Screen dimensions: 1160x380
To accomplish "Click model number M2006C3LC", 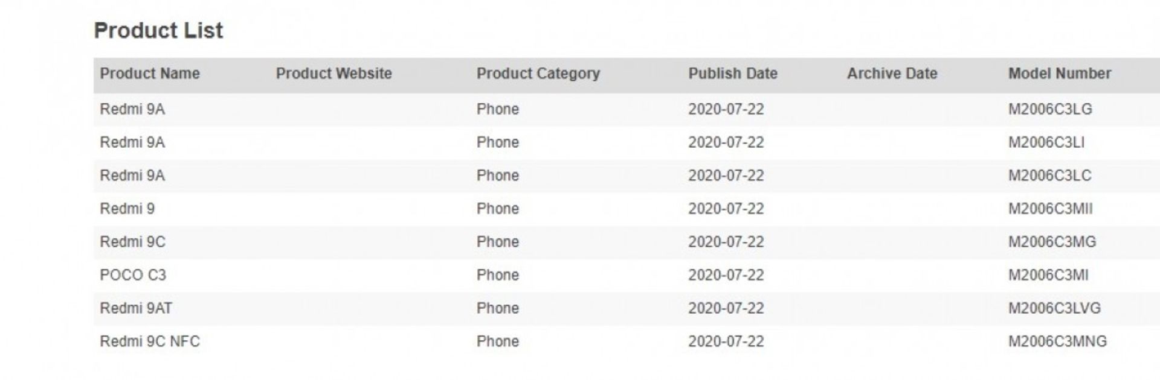I will [1049, 176].
